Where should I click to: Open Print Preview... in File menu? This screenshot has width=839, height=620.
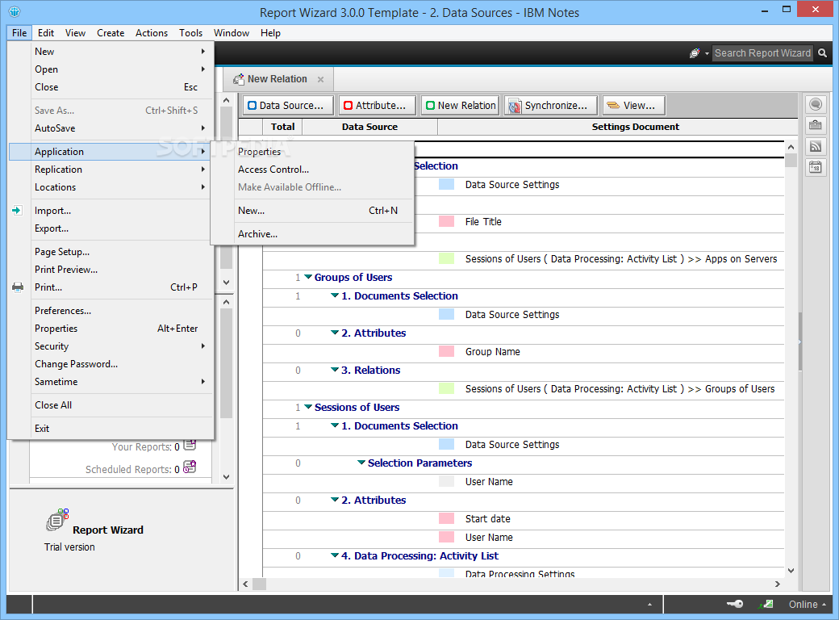click(x=111, y=270)
